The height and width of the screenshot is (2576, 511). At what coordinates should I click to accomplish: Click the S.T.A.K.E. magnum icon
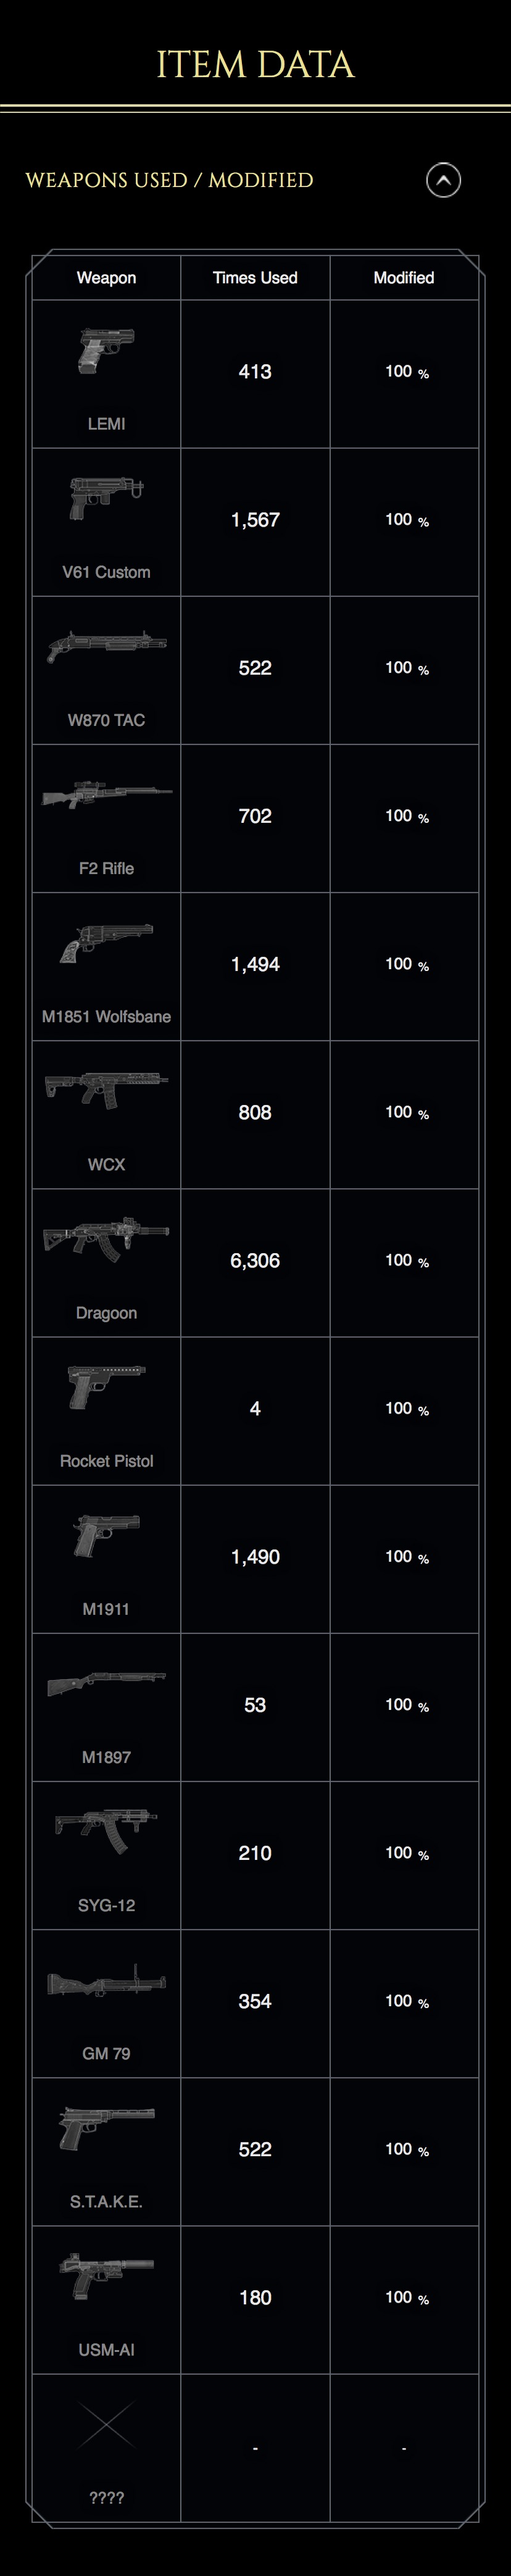click(106, 2127)
